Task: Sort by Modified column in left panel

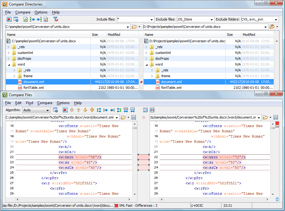Action: point(114,35)
